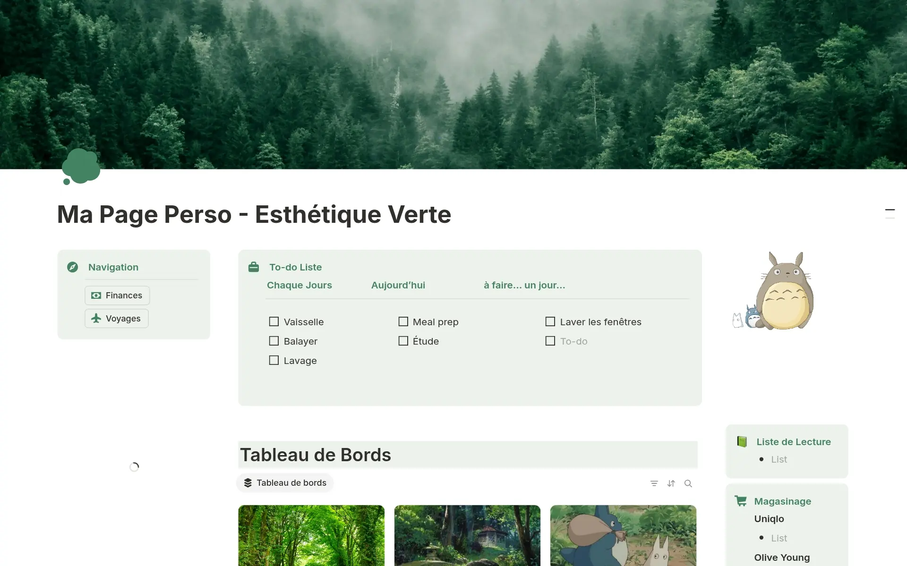This screenshot has width=907, height=566.
Task: Click the briefcase icon by To-do Liste
Action: click(254, 267)
